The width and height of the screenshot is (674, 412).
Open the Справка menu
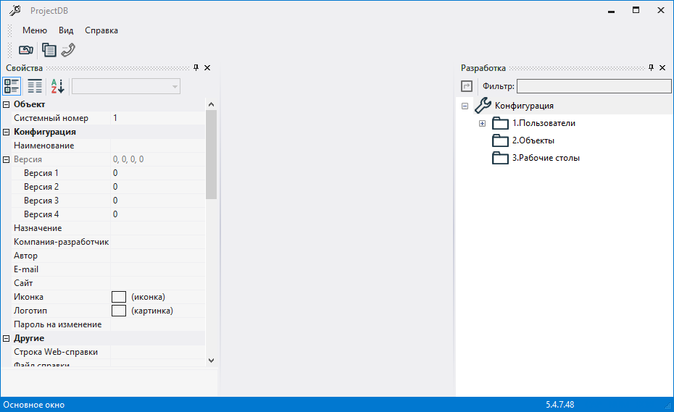pos(101,30)
